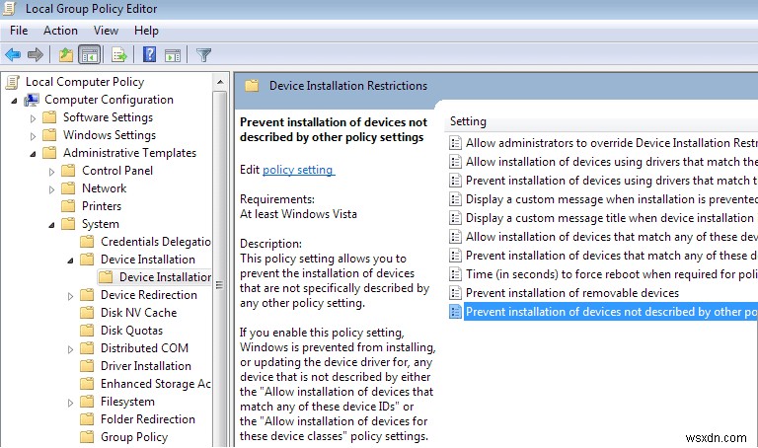Click policy icon beside Prevent installation of removable devices

tap(455, 293)
